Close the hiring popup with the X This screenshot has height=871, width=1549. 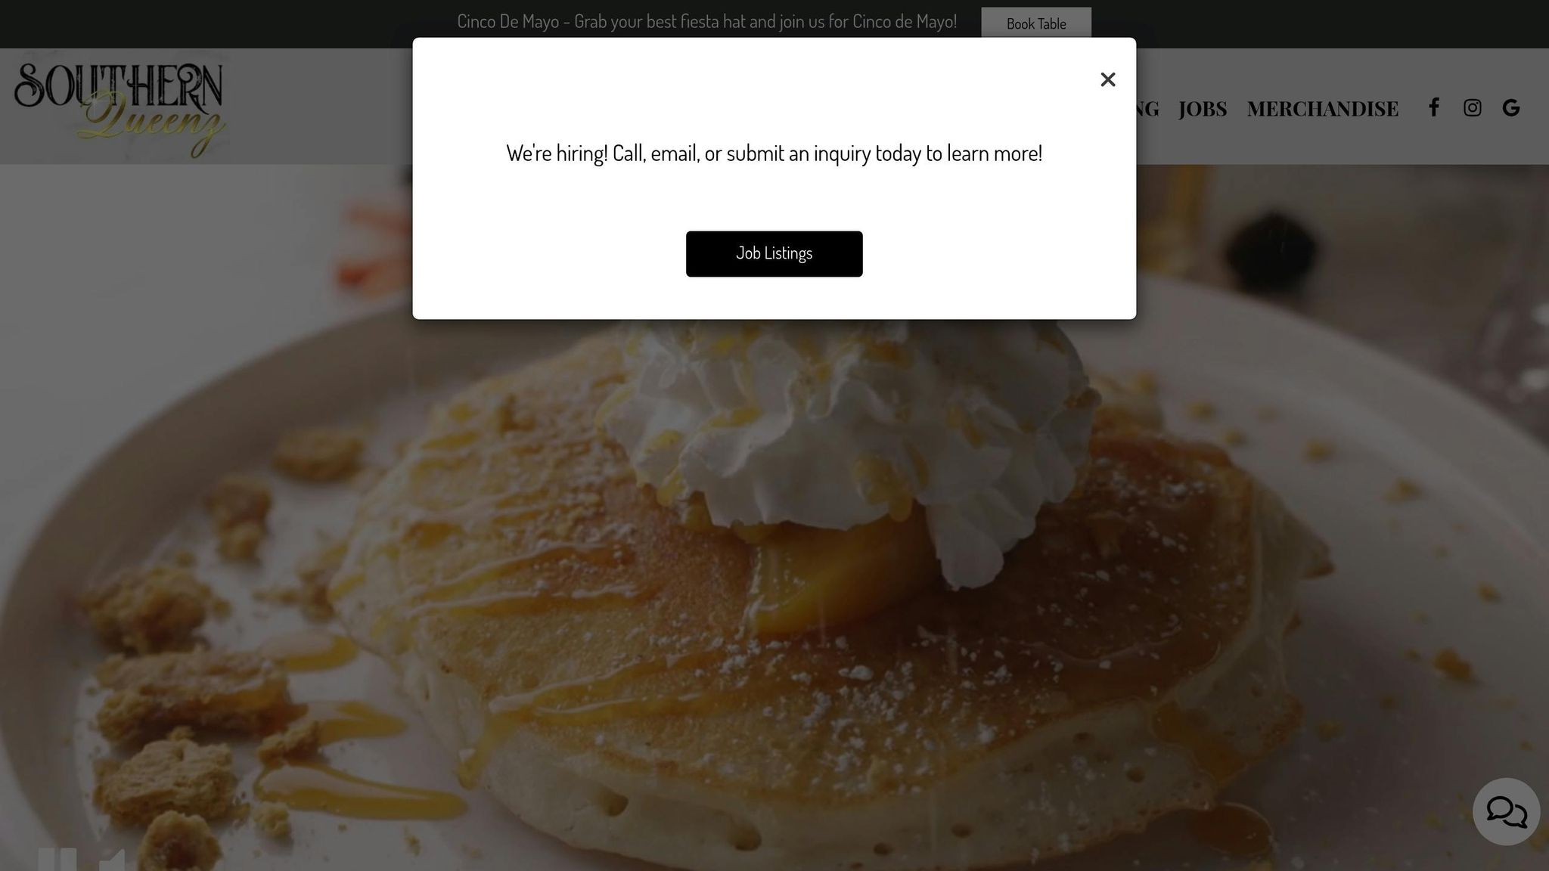(x=1108, y=79)
